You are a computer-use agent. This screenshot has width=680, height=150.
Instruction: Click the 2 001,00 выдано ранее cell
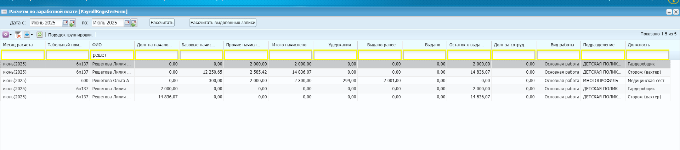[380, 81]
